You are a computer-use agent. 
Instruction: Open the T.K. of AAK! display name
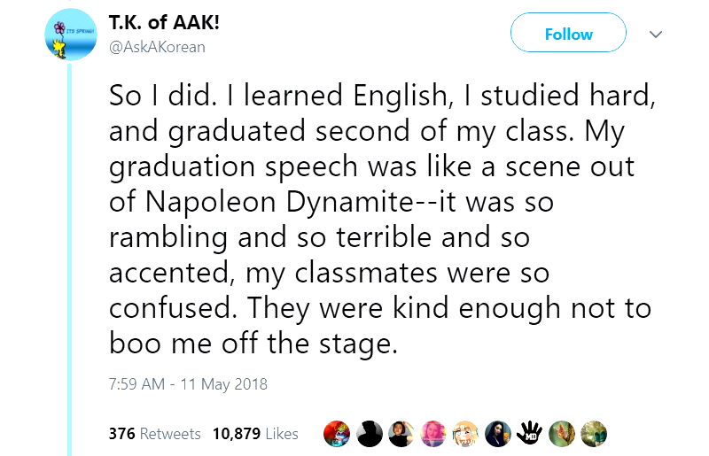click(164, 23)
